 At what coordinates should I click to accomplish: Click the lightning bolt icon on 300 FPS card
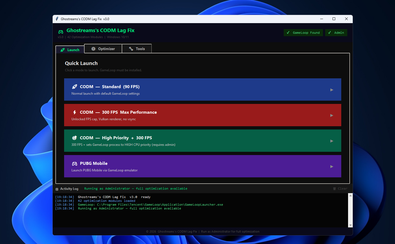click(74, 112)
